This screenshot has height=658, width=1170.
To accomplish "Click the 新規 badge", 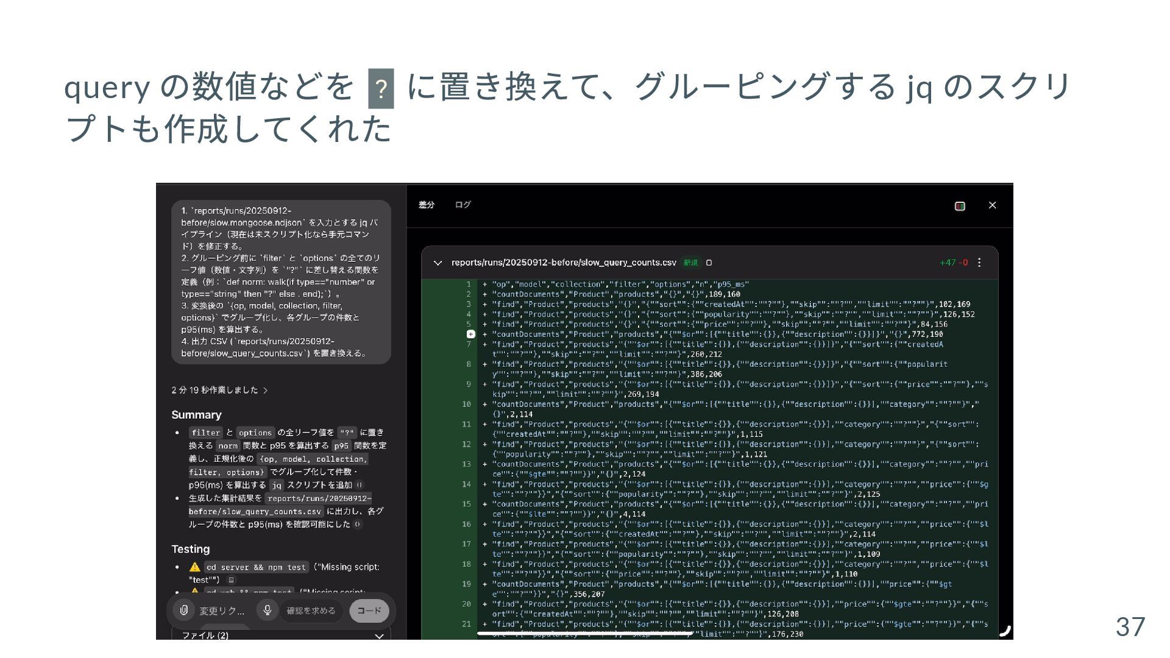I will 690,263.
